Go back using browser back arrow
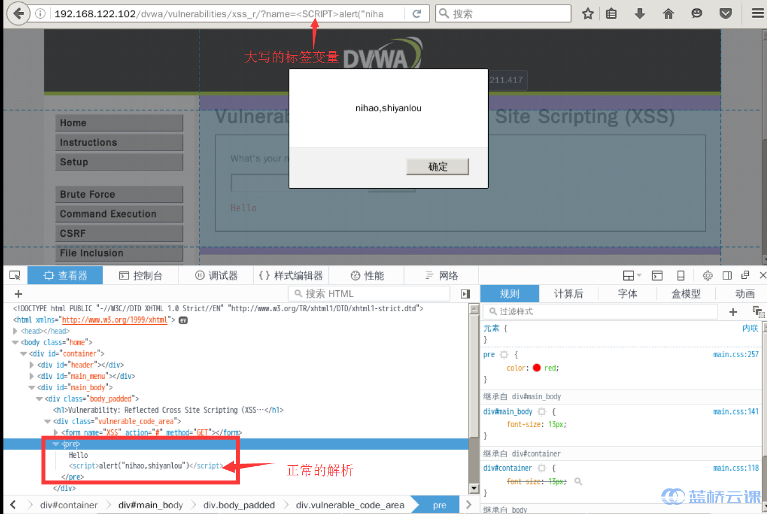This screenshot has width=767, height=514. (x=18, y=13)
